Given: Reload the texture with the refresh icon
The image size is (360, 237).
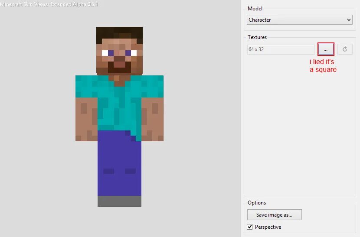Looking at the screenshot, I should tap(345, 49).
